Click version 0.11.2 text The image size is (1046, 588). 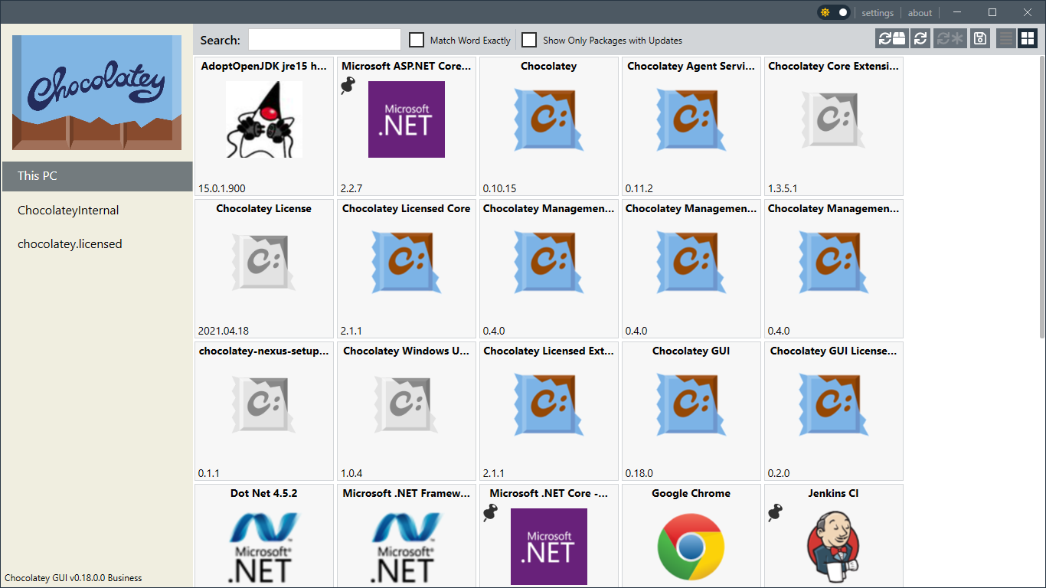coord(639,188)
